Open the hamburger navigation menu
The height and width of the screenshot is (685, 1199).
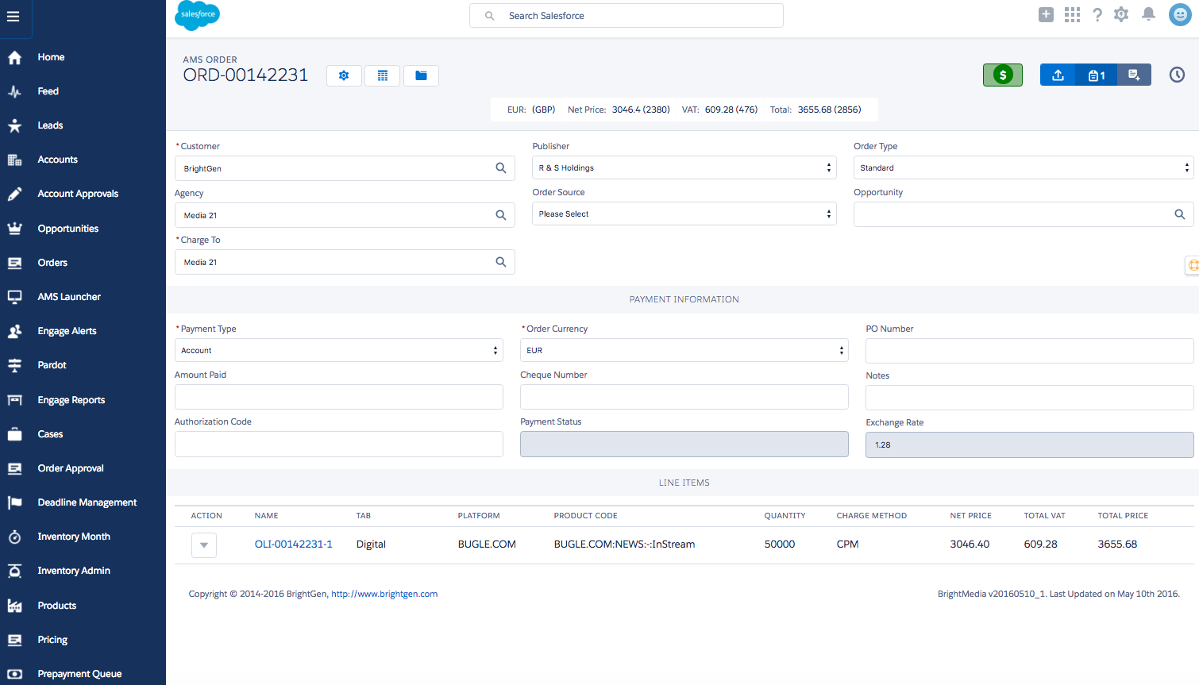point(13,16)
